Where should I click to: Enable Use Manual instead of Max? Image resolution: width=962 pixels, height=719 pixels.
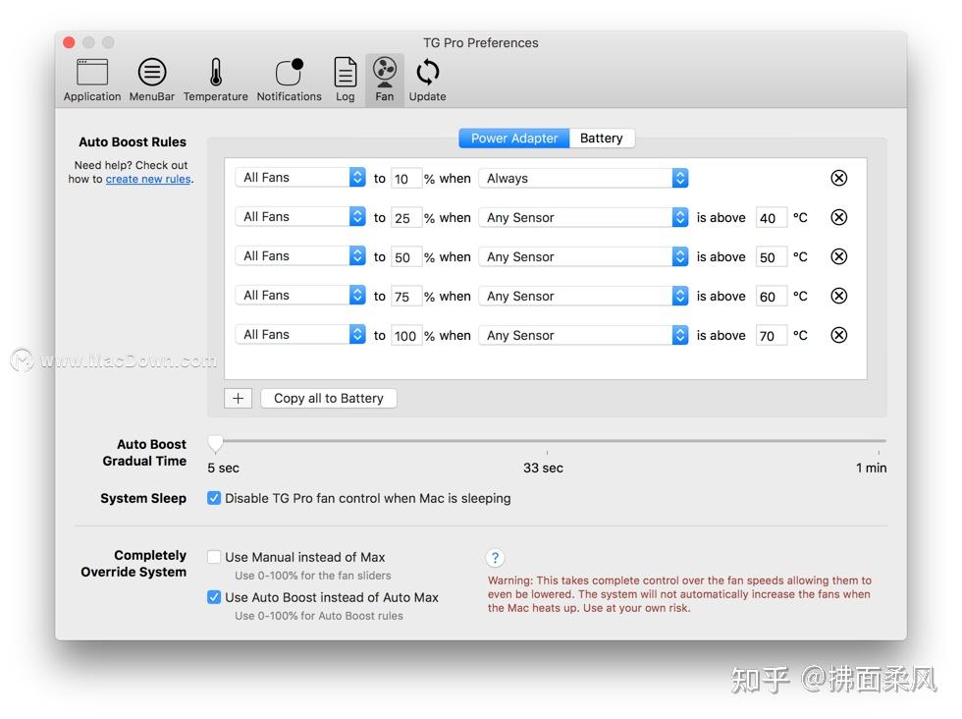214,557
